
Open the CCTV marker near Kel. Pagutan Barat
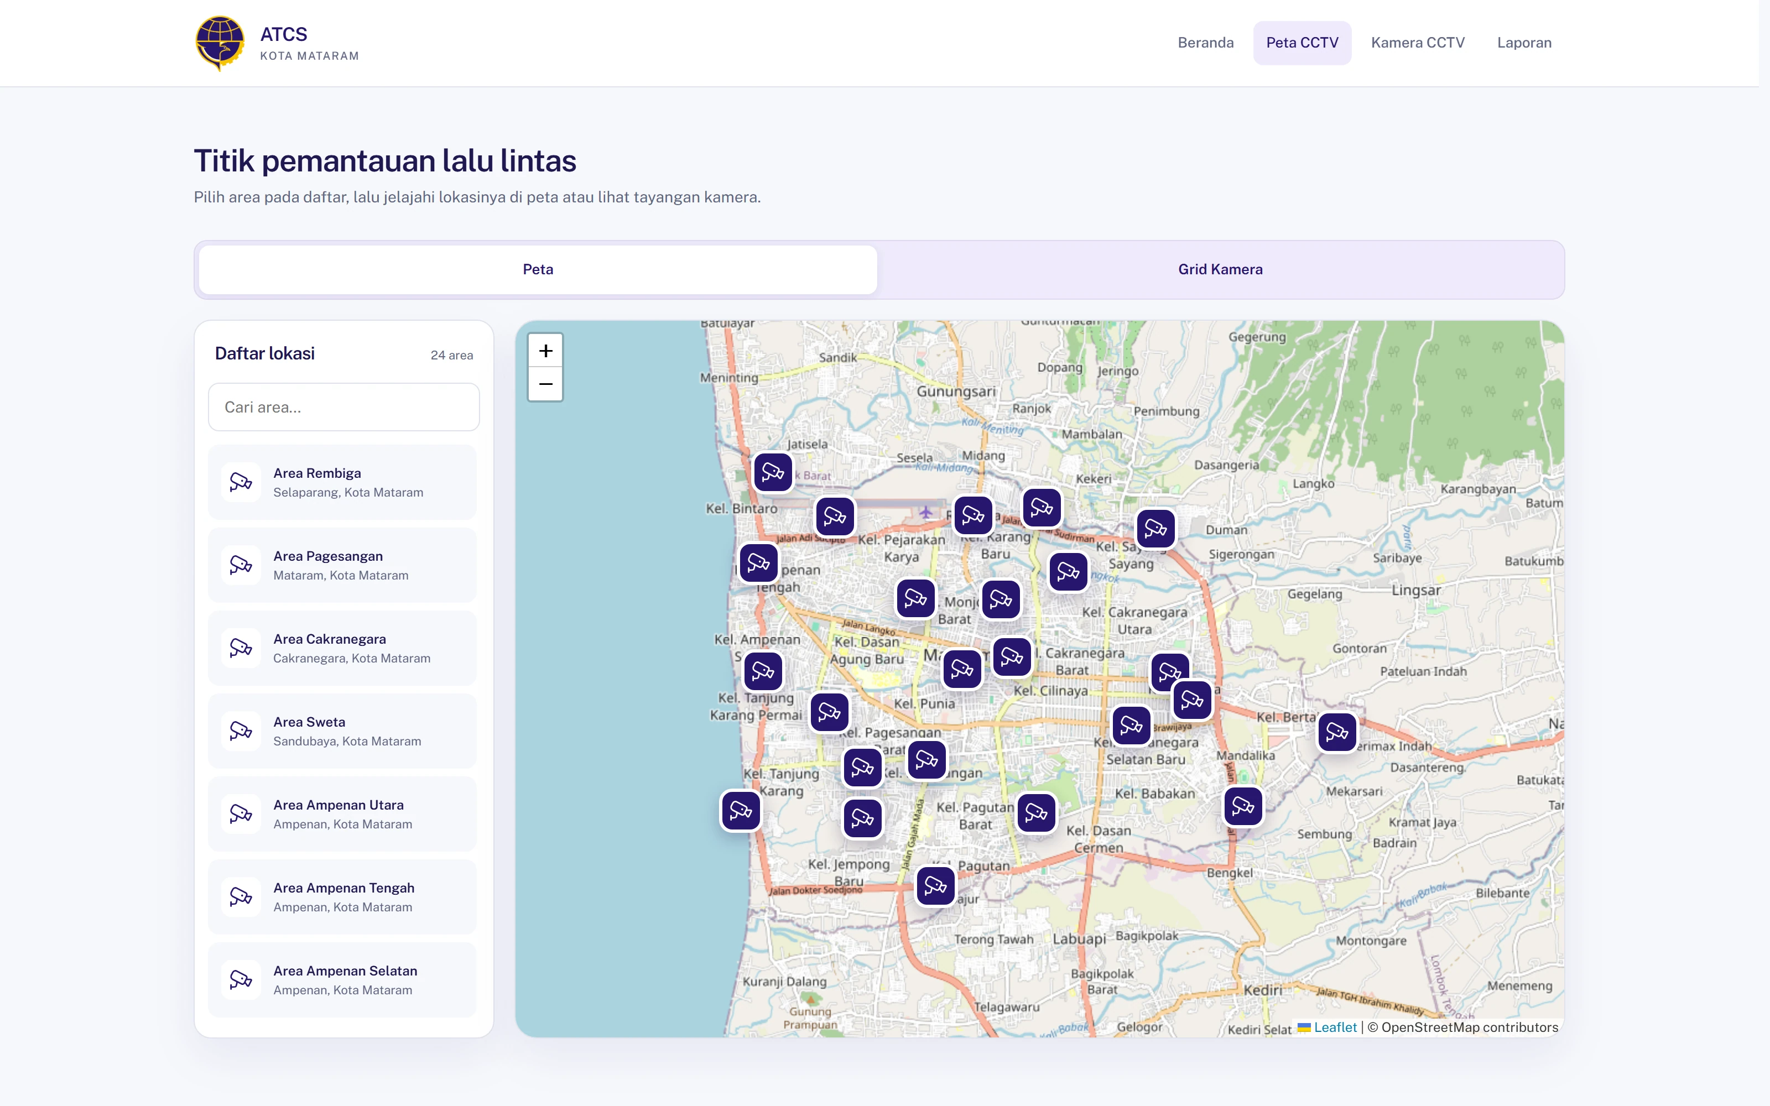[x=1037, y=813]
